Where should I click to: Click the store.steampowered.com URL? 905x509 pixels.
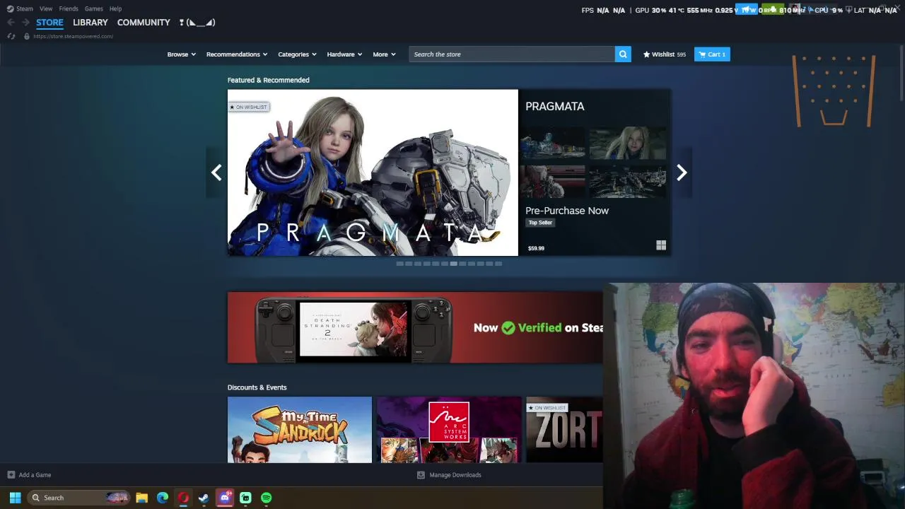(73, 36)
